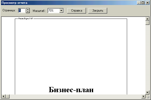Click vertical scrollbar up arrow
The image size is (151, 100).
[147, 19]
